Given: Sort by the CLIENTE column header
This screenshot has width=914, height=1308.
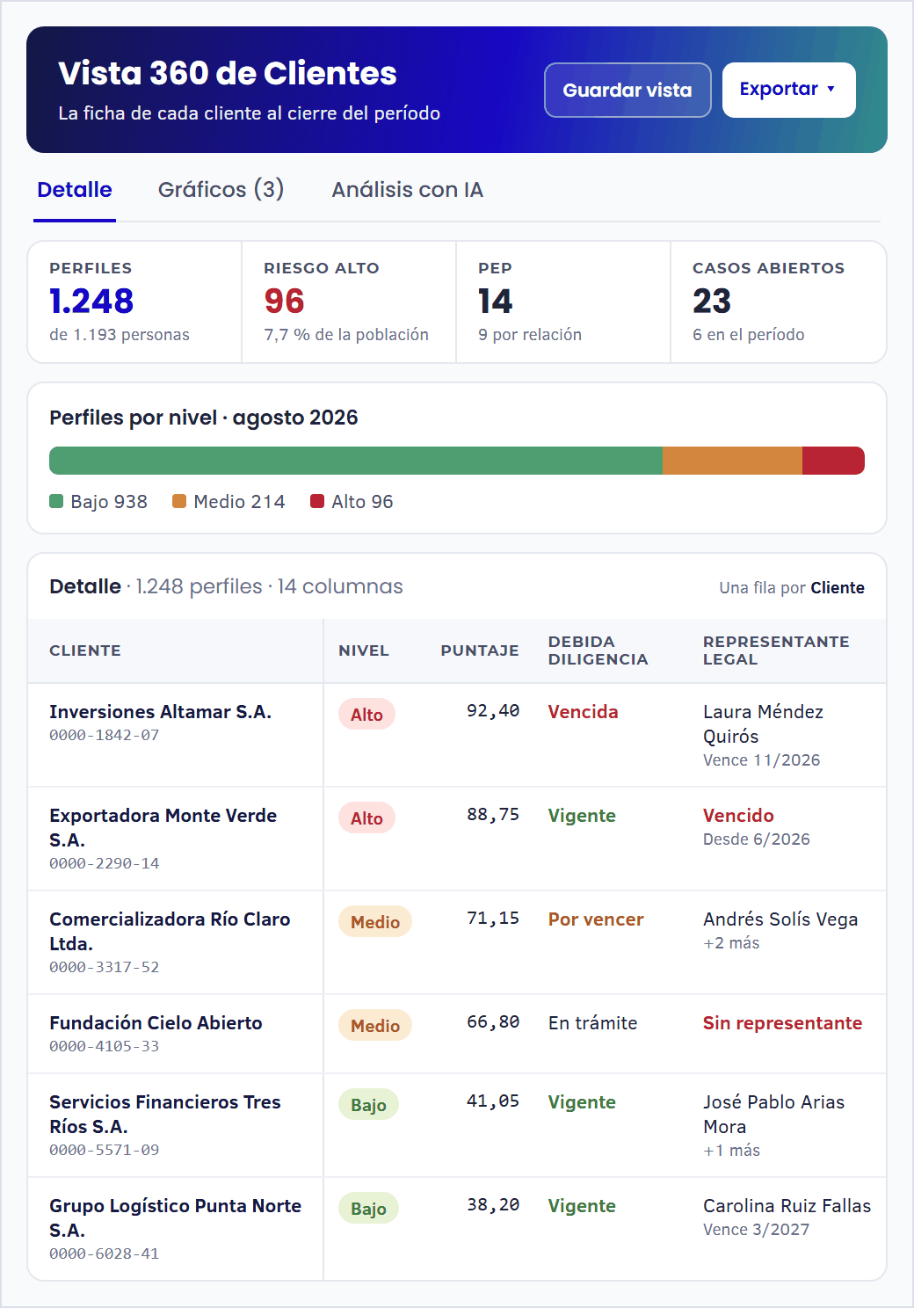Looking at the screenshot, I should pyautogui.click(x=85, y=650).
